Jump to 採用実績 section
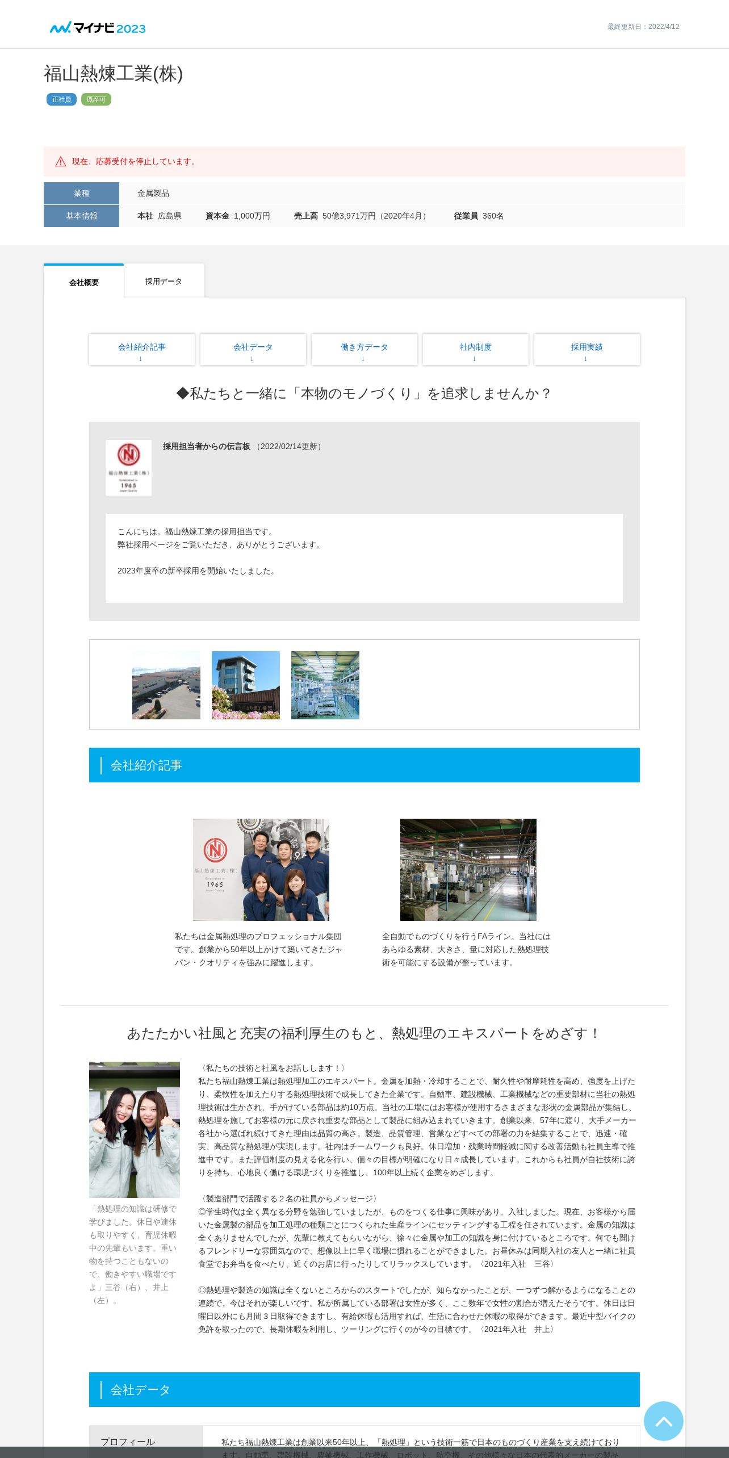The image size is (729, 1458). [587, 350]
